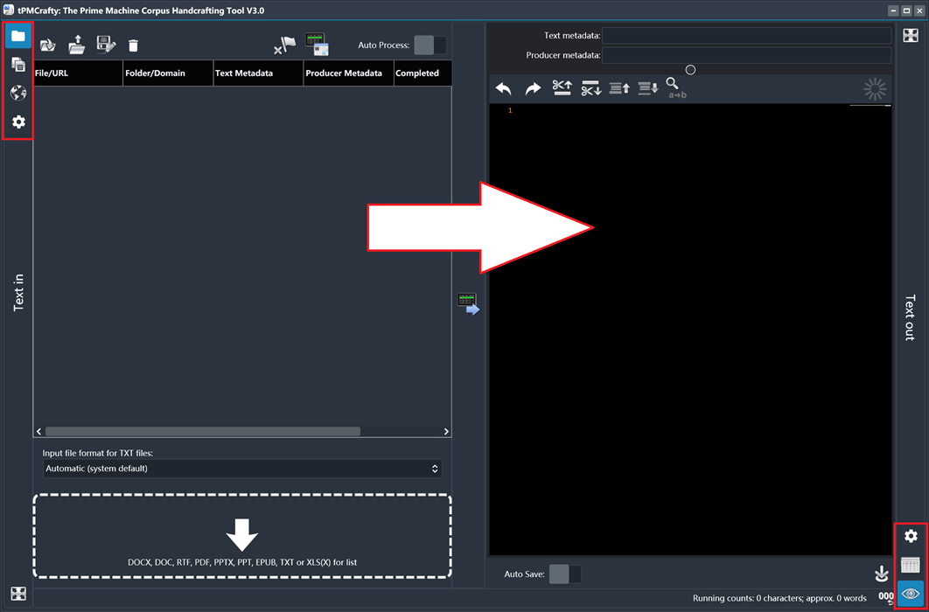The width and height of the screenshot is (929, 612).
Task: Open the Input file format dropdown
Action: click(x=242, y=468)
